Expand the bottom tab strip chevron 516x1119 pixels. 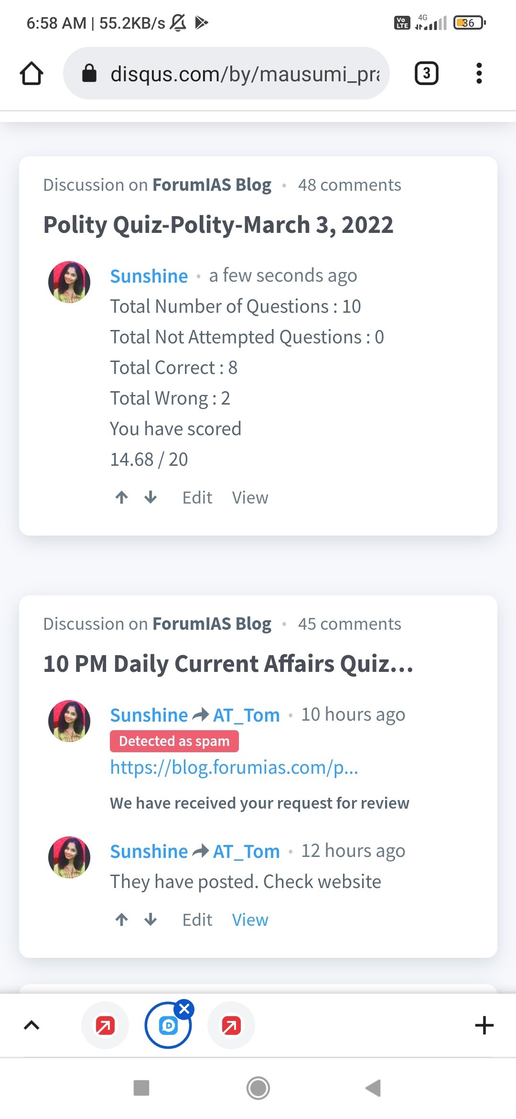pyautogui.click(x=32, y=1025)
